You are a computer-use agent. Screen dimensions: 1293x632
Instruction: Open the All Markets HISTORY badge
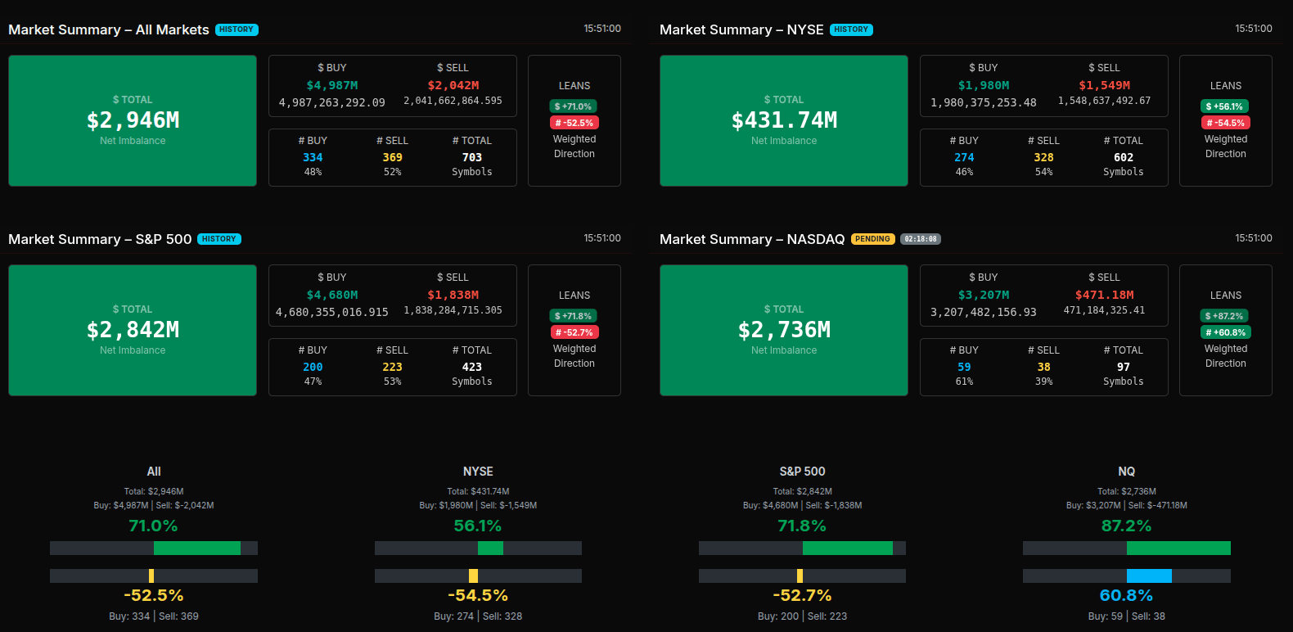237,29
